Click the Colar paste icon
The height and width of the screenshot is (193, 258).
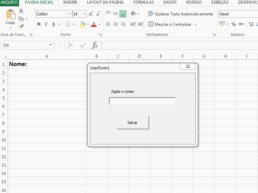click(x=11, y=14)
